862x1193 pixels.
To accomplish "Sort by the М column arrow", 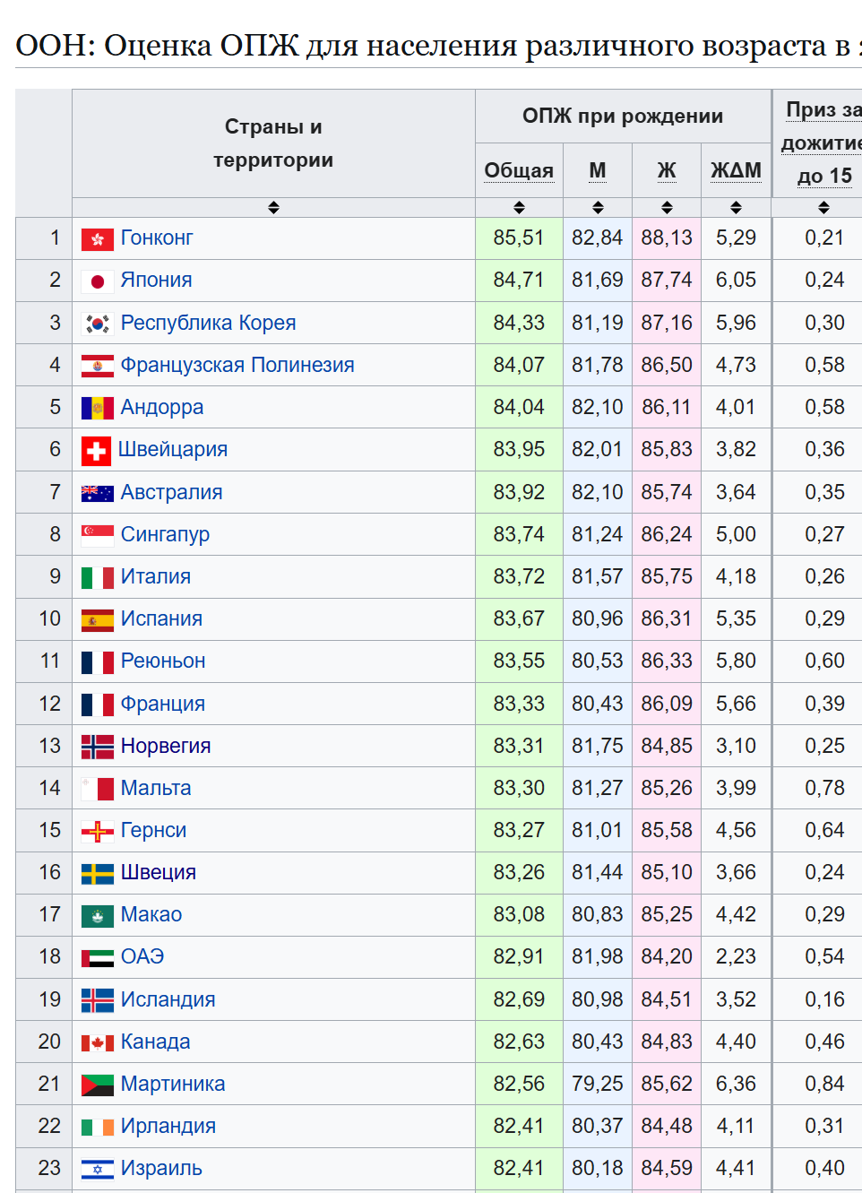I will point(598,208).
